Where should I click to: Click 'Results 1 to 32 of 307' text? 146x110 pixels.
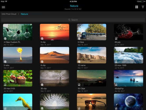pos(73,9)
